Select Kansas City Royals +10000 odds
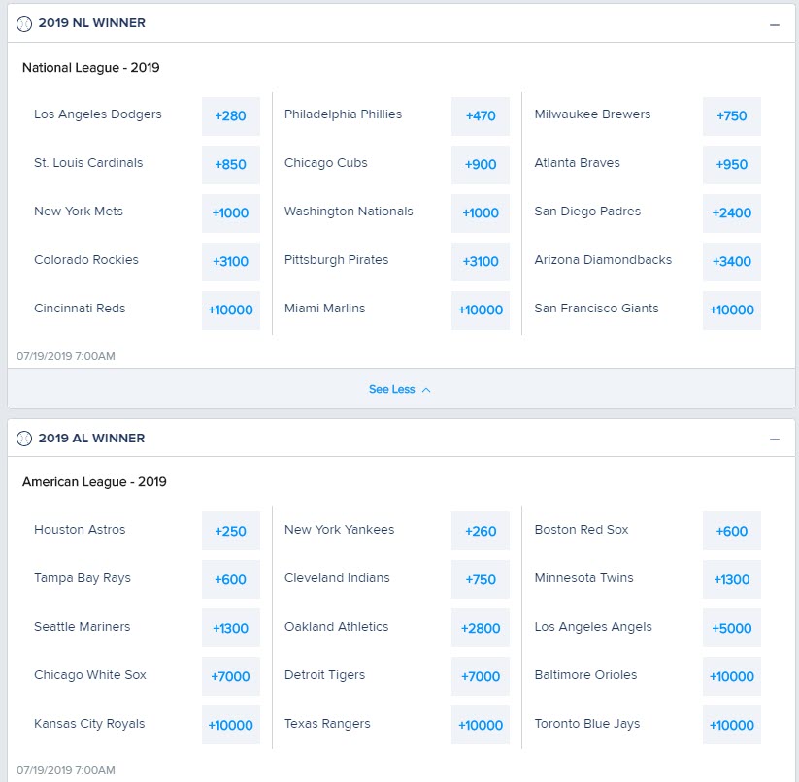The height and width of the screenshot is (782, 799). click(x=231, y=725)
